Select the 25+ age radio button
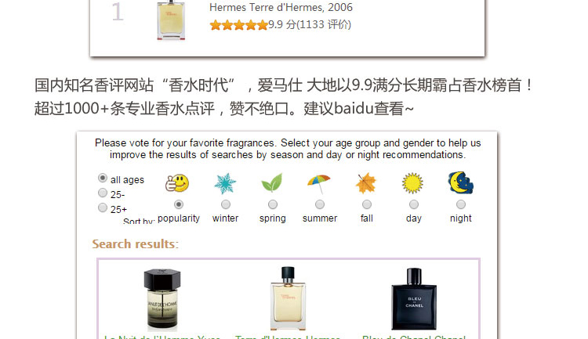The image size is (588, 339). [x=103, y=207]
